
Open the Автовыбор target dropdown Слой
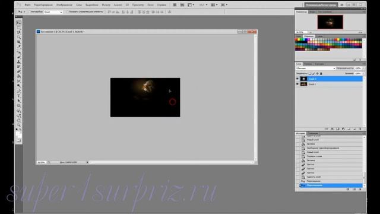click(53, 12)
